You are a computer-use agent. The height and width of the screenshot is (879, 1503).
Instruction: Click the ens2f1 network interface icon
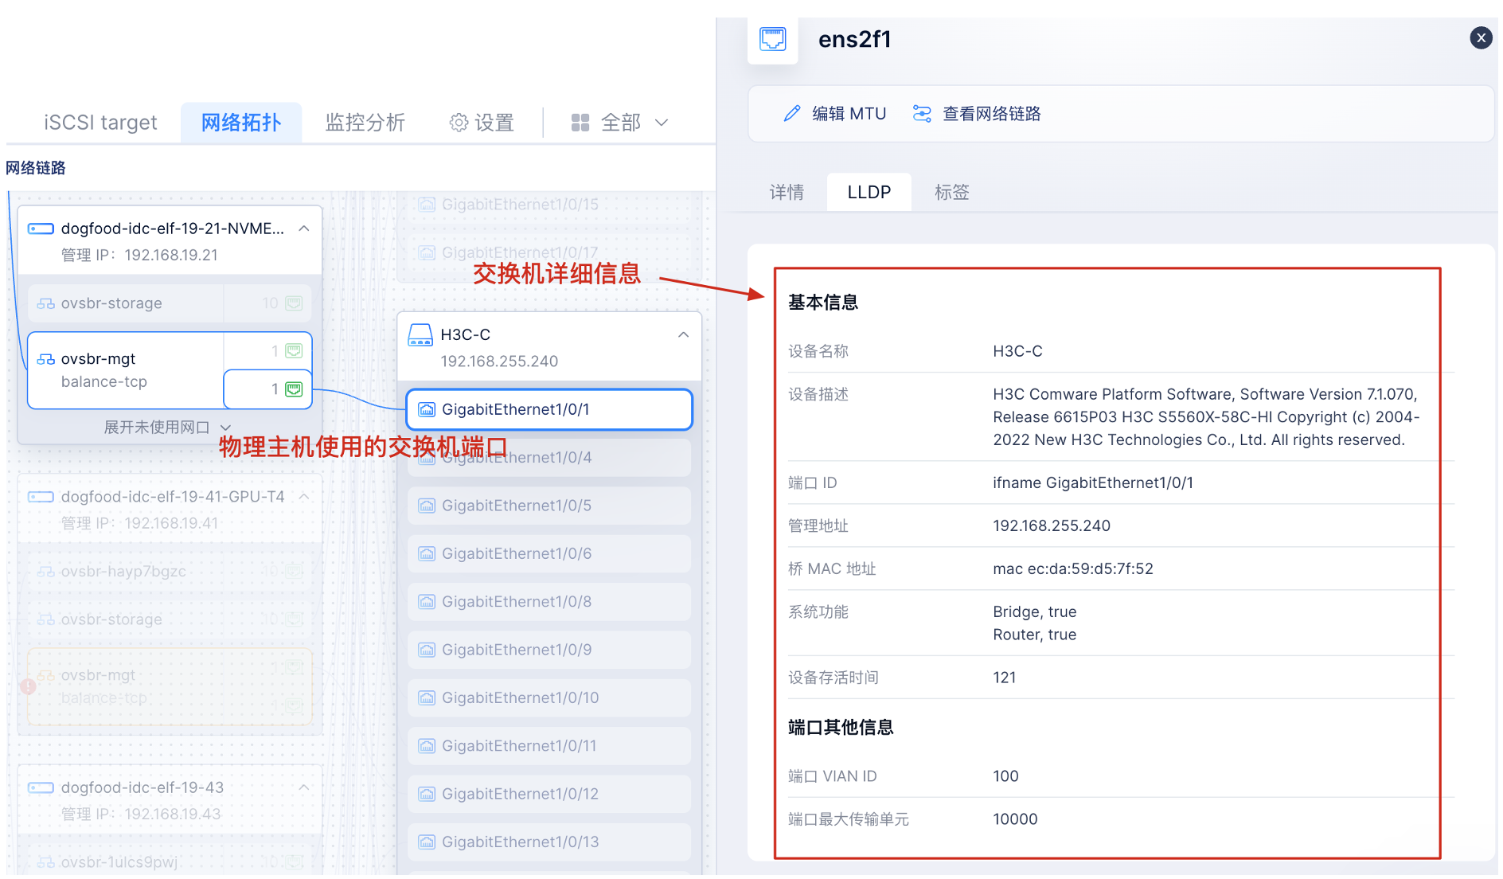pyautogui.click(x=772, y=39)
